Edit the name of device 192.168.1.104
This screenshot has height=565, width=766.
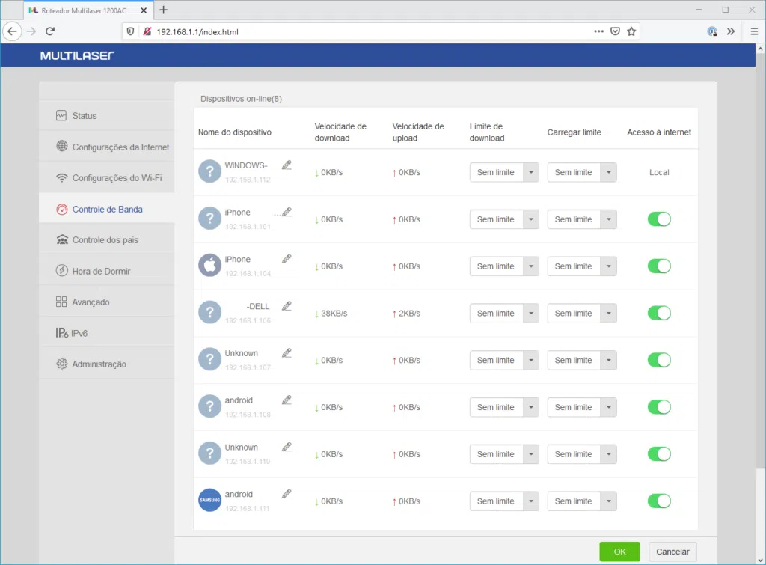[x=287, y=259]
